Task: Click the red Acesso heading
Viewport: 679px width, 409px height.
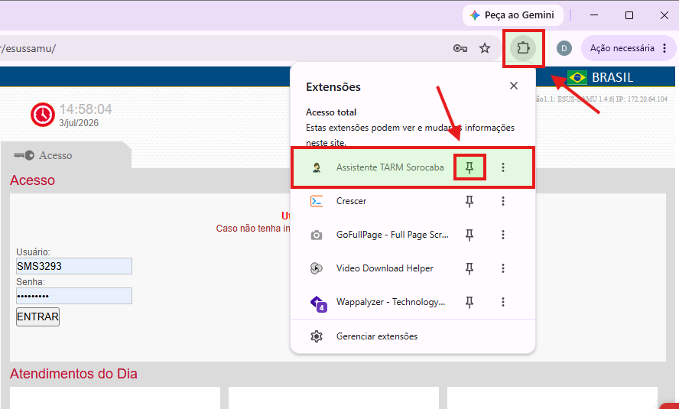Action: click(32, 180)
